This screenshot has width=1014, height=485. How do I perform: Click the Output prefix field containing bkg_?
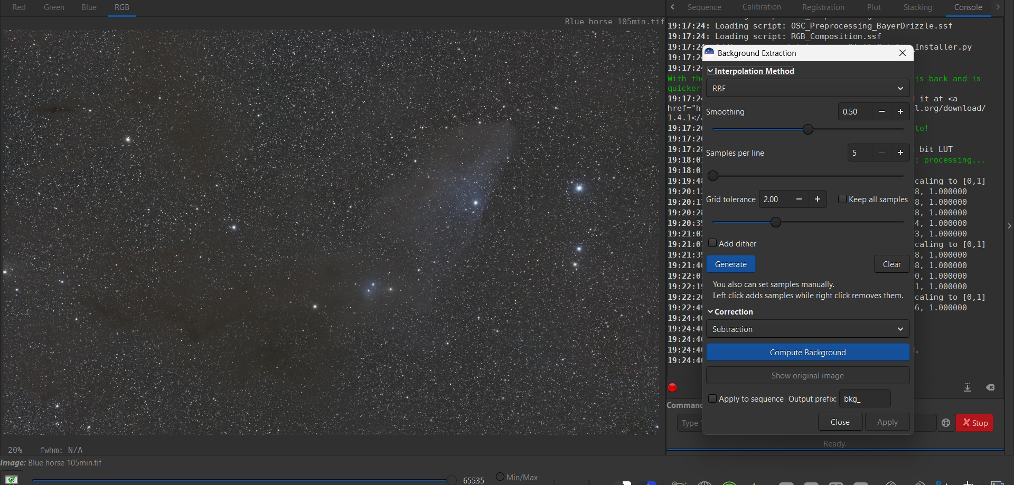tap(865, 398)
